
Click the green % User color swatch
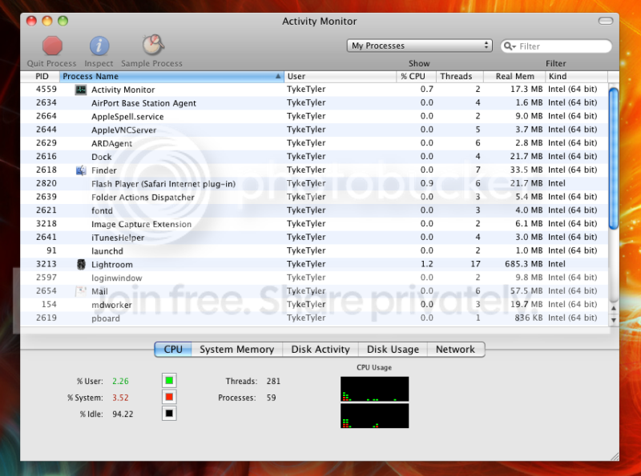tap(169, 382)
